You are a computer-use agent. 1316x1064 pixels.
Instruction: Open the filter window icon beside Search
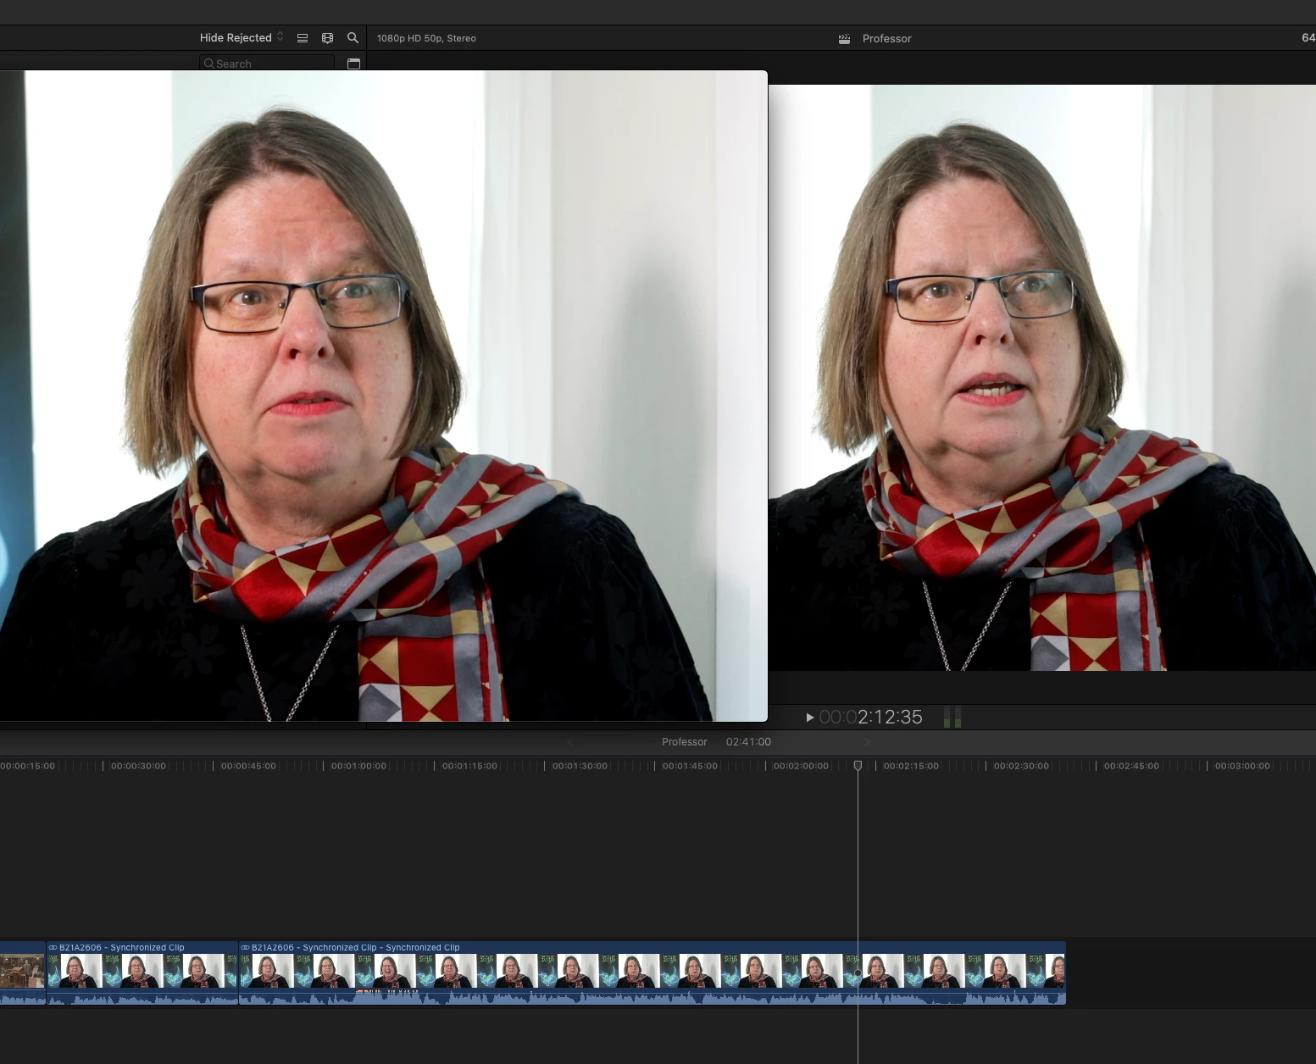[x=354, y=64]
